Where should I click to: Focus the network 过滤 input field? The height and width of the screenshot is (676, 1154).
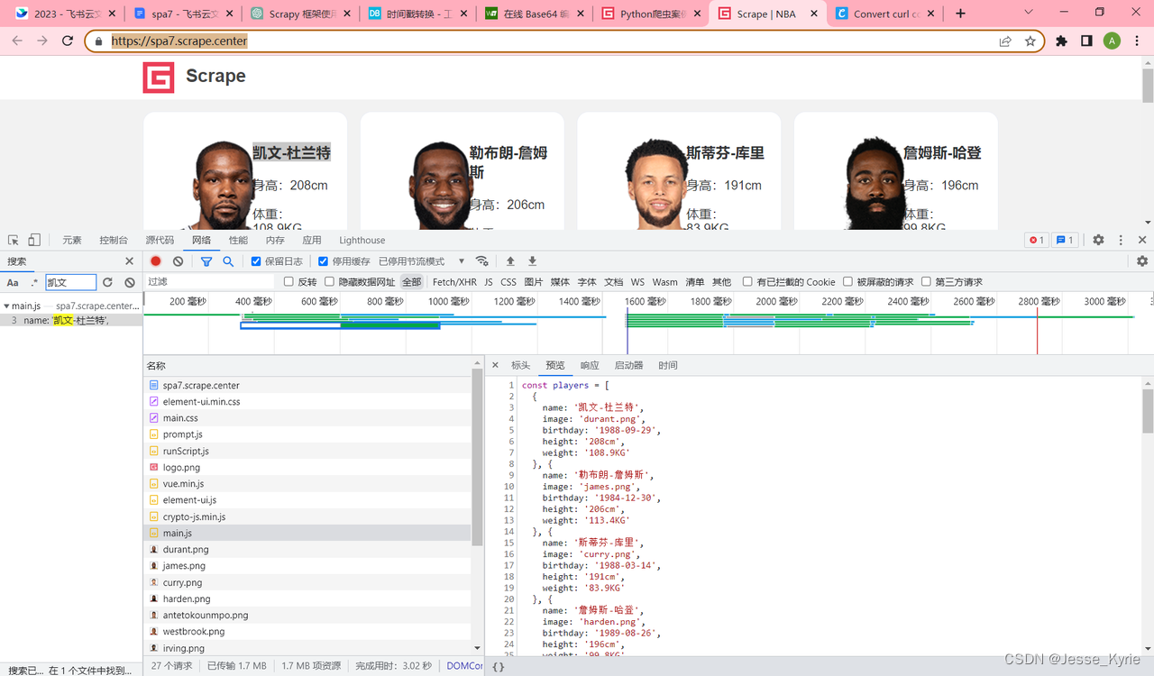(209, 282)
